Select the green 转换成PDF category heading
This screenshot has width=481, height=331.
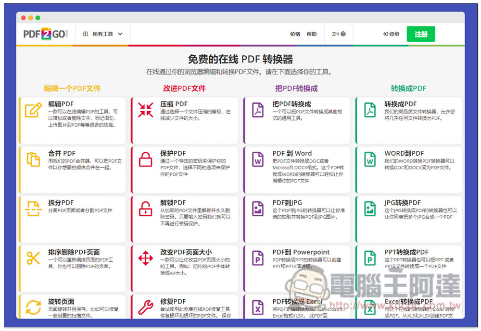[x=408, y=88]
